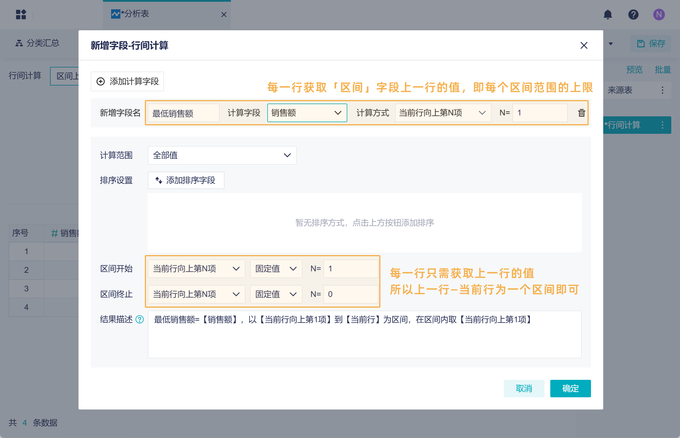The width and height of the screenshot is (680, 438).
Task: Expand the 计算字段 销售额 dropdown
Action: pyautogui.click(x=307, y=113)
